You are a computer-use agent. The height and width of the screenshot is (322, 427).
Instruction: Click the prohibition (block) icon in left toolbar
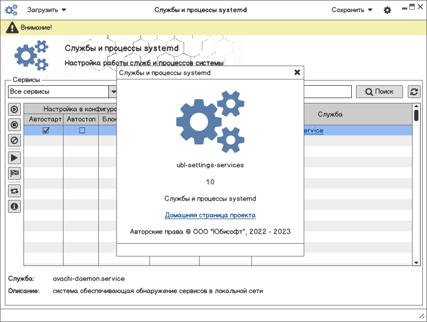[x=14, y=140]
